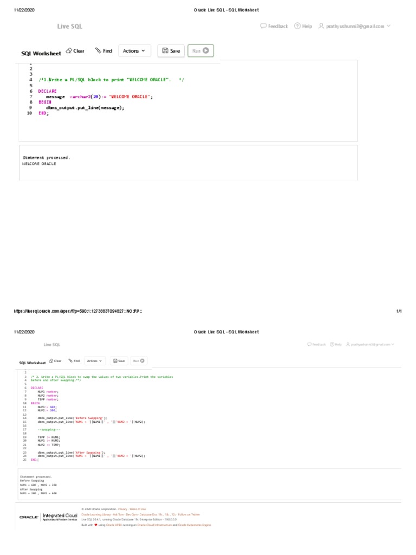
Task: Click the 'After Swapping' output line
Action: point(31,489)
